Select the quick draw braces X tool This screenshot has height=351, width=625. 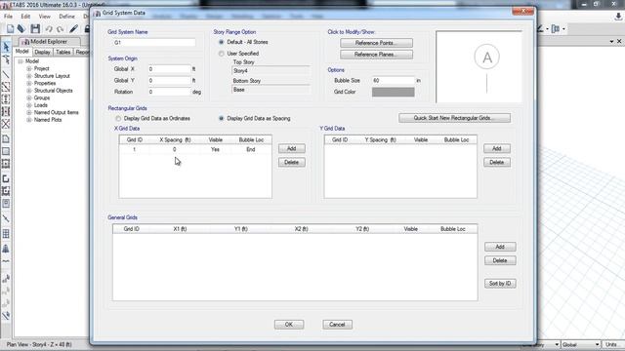(x=6, y=124)
